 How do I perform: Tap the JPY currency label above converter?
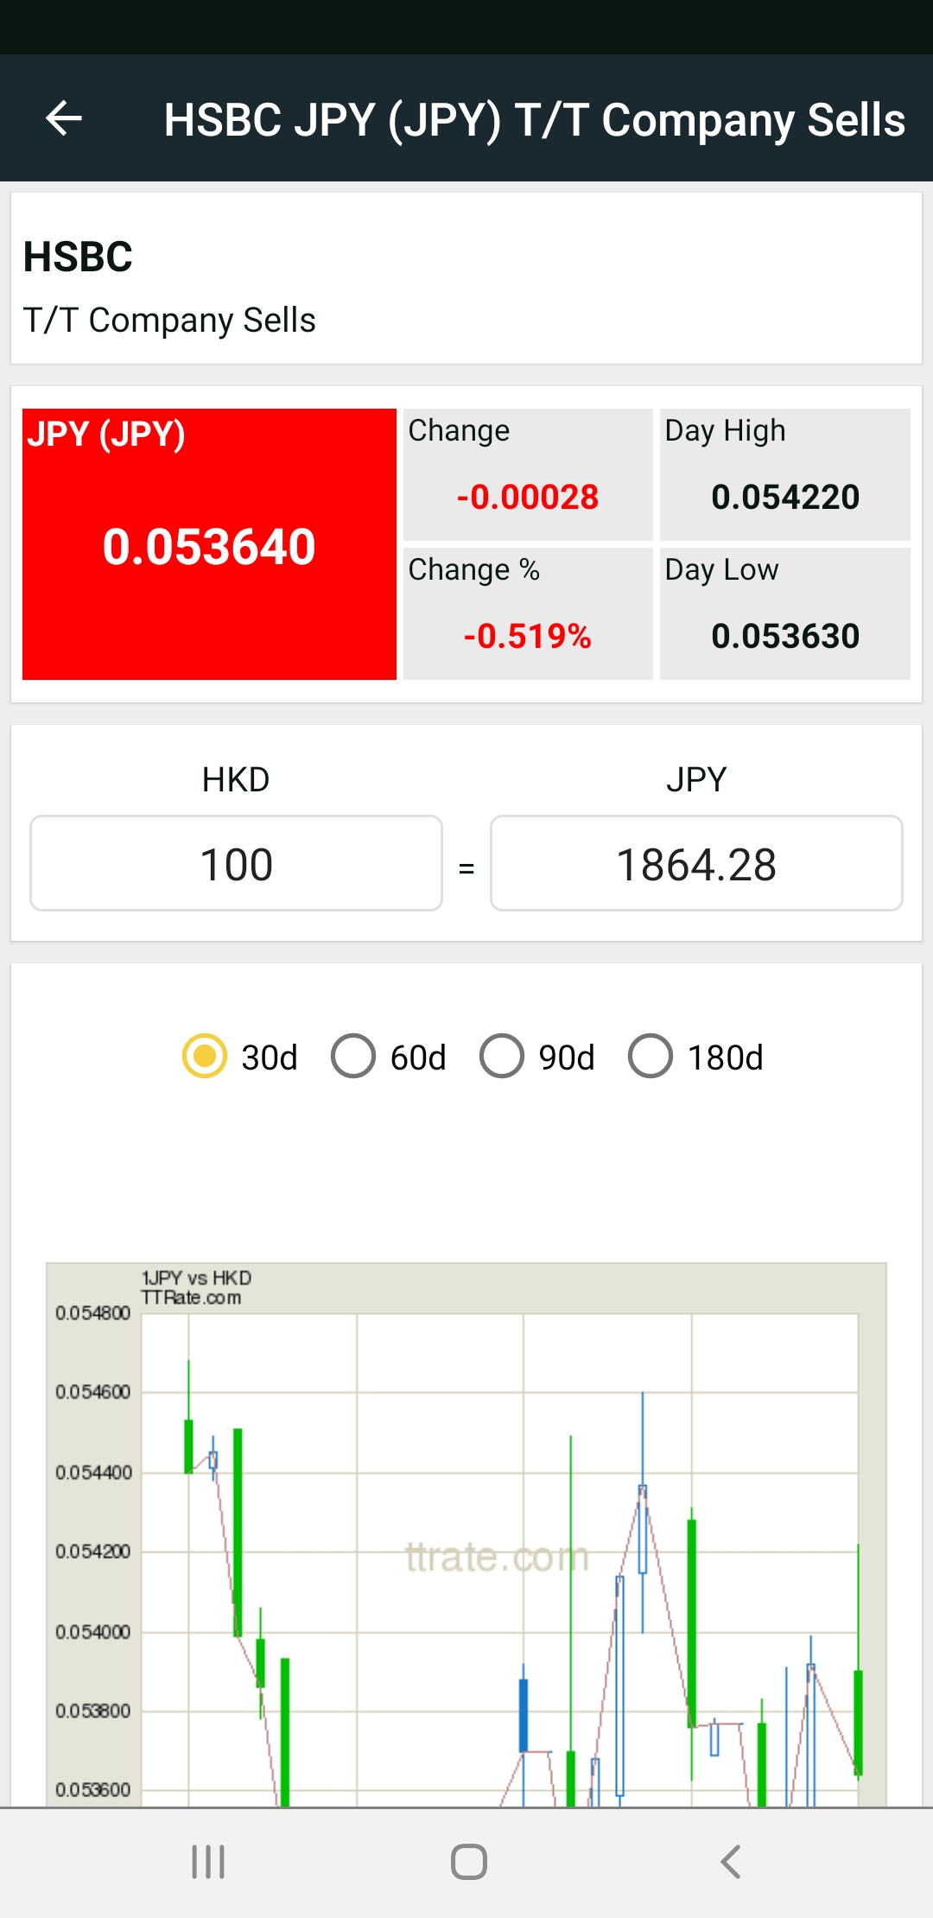click(696, 779)
